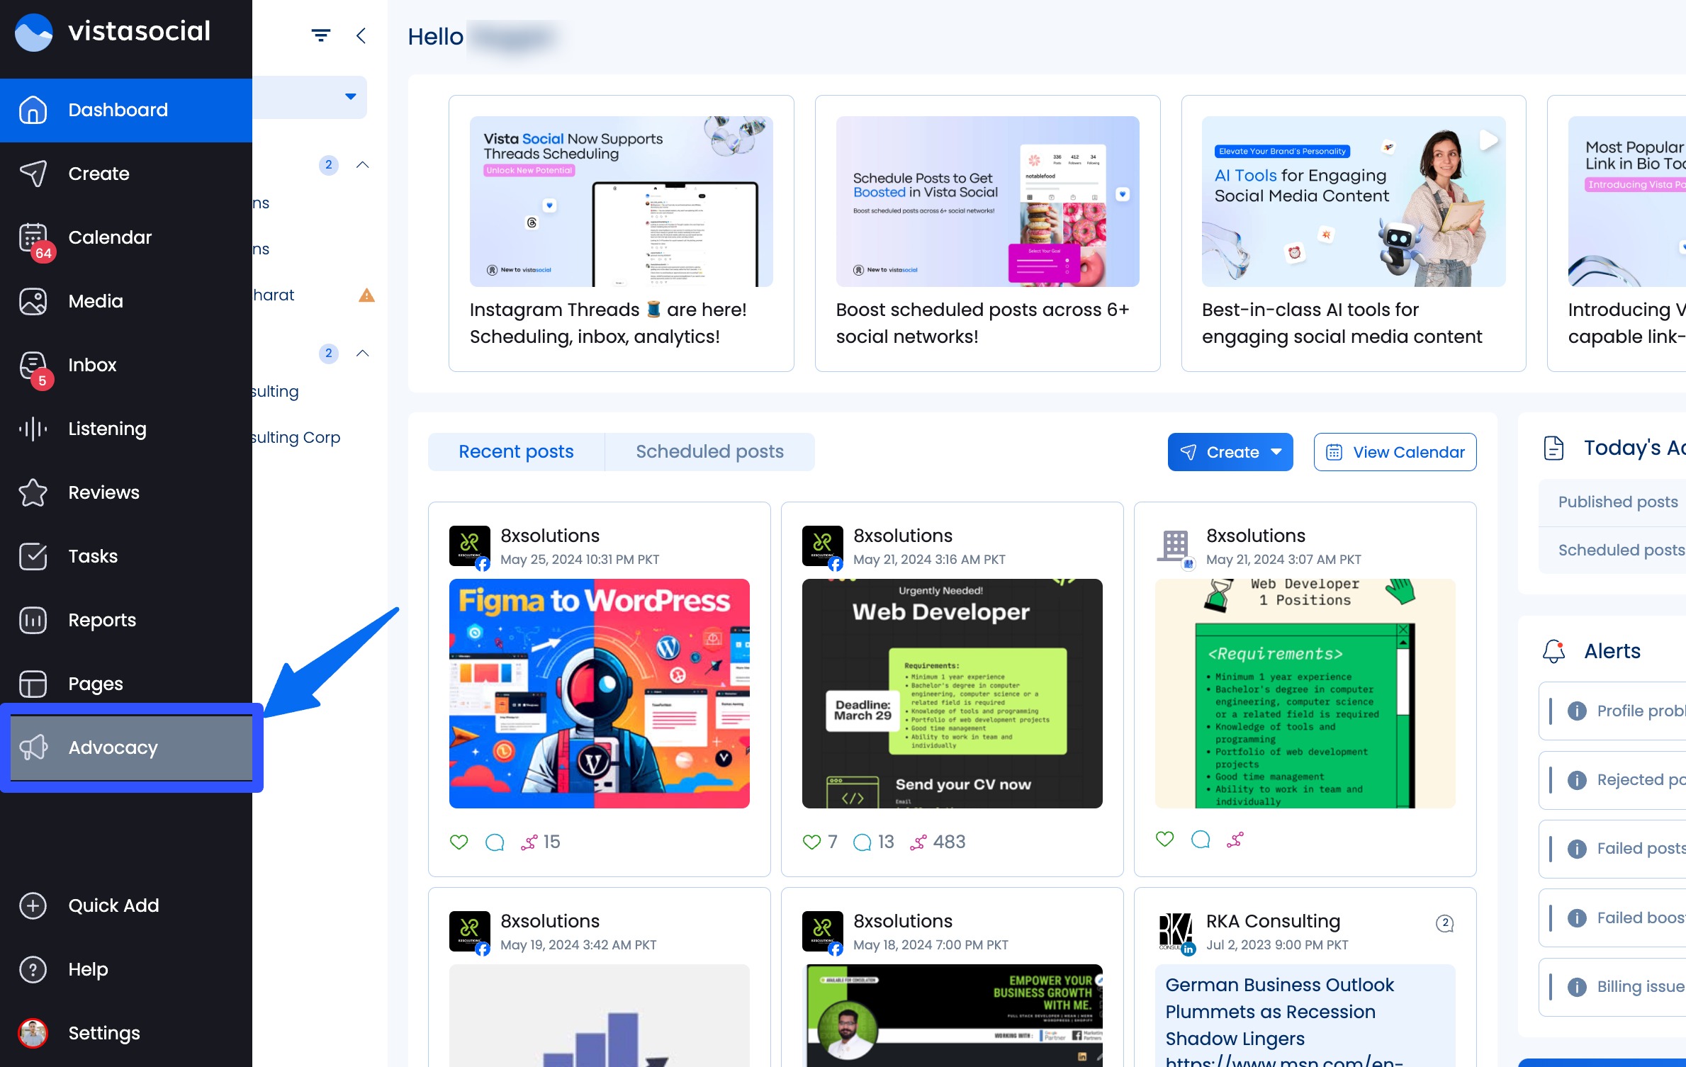Open the profile group dropdown
This screenshot has width=1686, height=1067.
350,96
